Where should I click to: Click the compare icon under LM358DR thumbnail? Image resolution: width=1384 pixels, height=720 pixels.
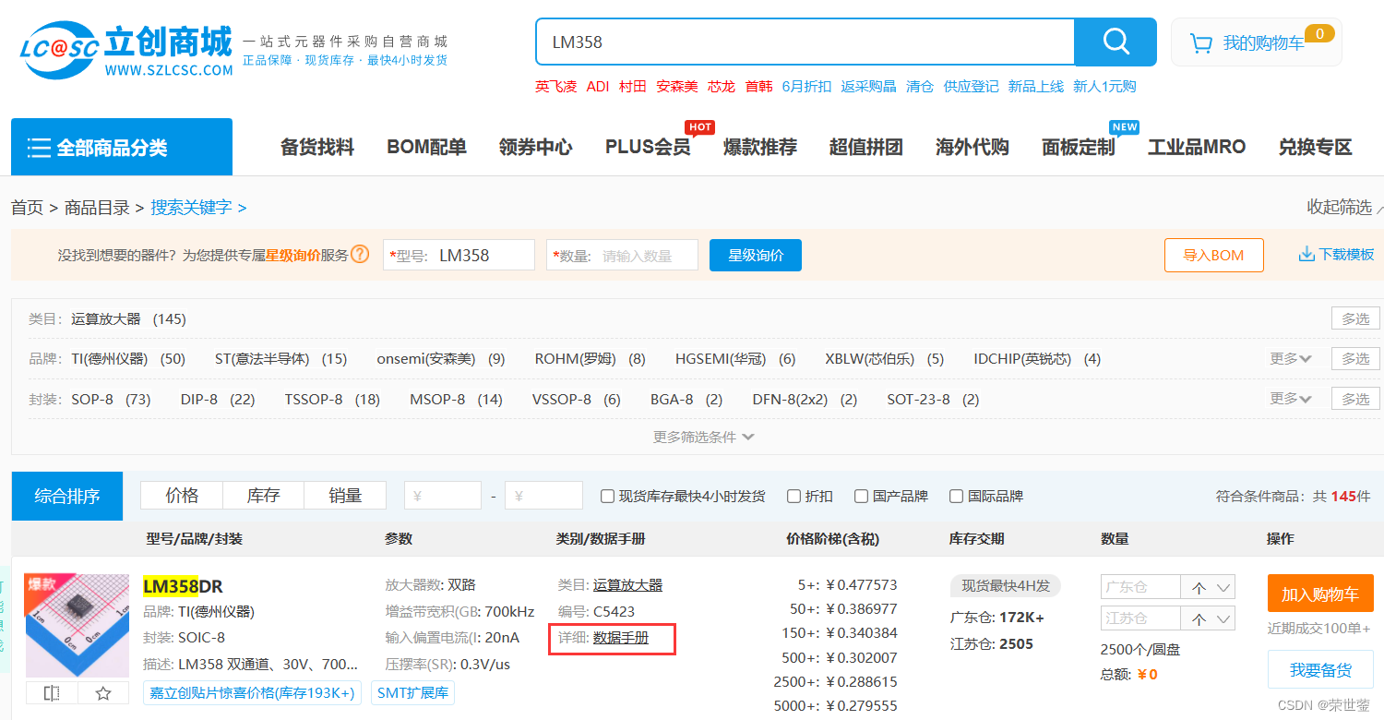click(x=52, y=693)
